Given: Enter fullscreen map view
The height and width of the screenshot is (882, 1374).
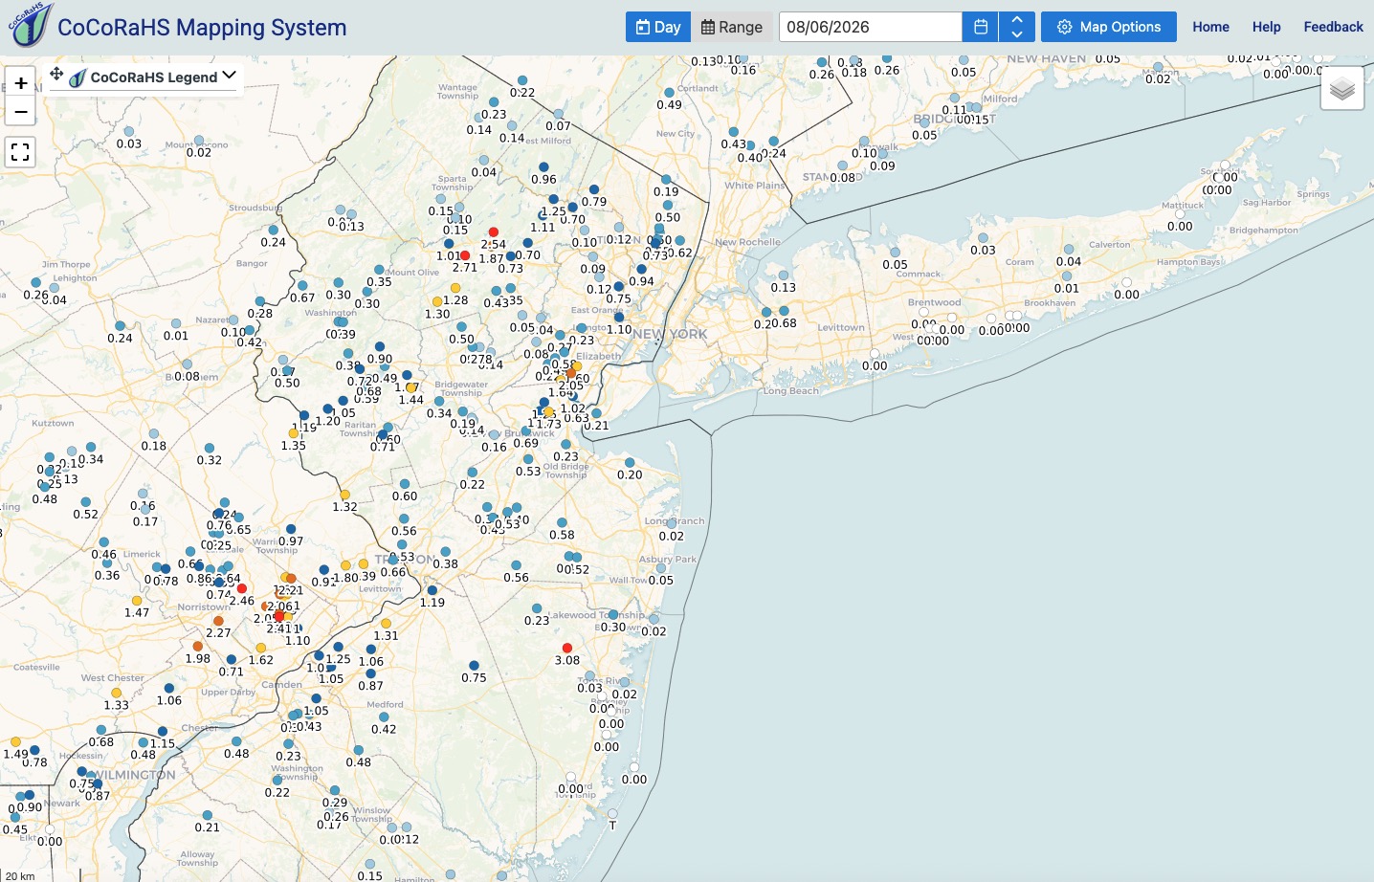Looking at the screenshot, I should click(x=21, y=152).
